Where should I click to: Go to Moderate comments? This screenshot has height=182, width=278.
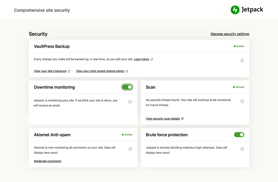click(47, 161)
